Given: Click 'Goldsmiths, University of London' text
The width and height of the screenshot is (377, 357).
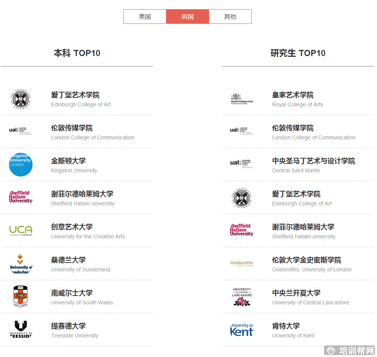Looking at the screenshot, I should coord(312,269).
